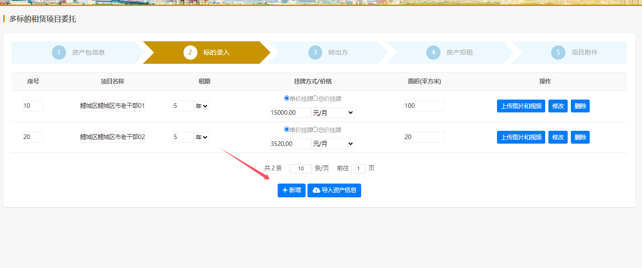Click the 序号 column header

point(33,81)
